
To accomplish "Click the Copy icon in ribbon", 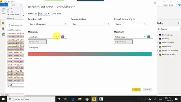I will (8, 12).
